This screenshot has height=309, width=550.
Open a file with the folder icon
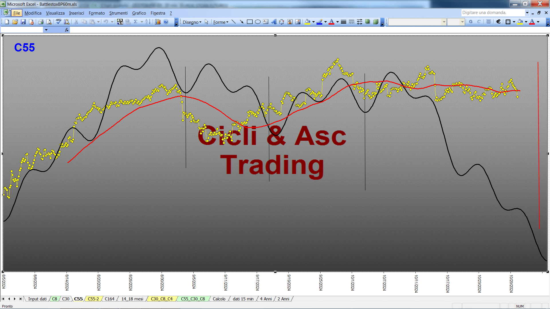[15, 22]
